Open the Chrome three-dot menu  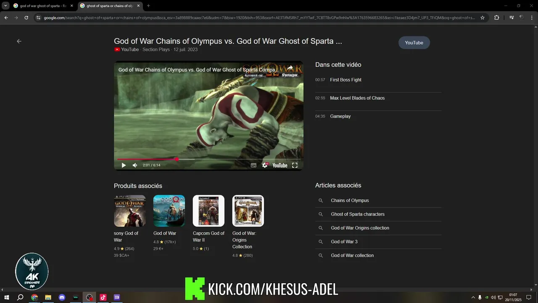(531, 18)
